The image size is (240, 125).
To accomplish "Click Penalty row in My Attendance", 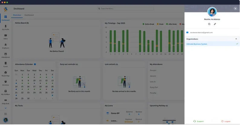I will pos(153,93).
